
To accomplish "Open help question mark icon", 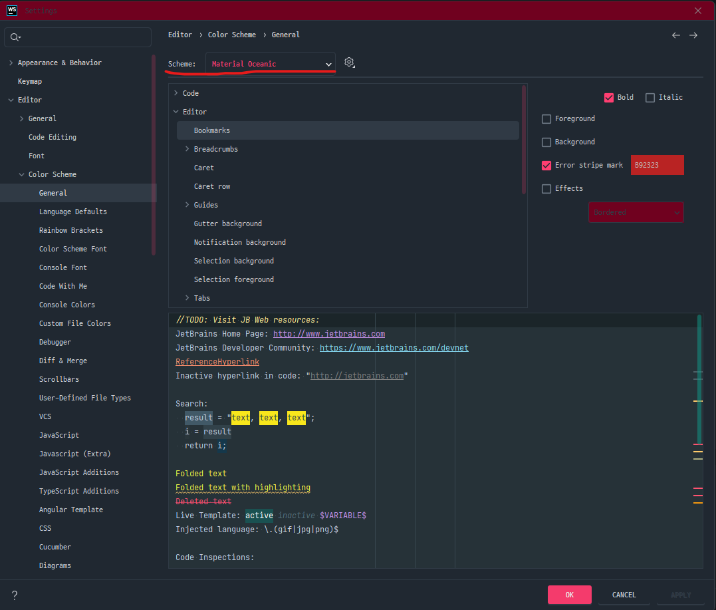I will [15, 595].
